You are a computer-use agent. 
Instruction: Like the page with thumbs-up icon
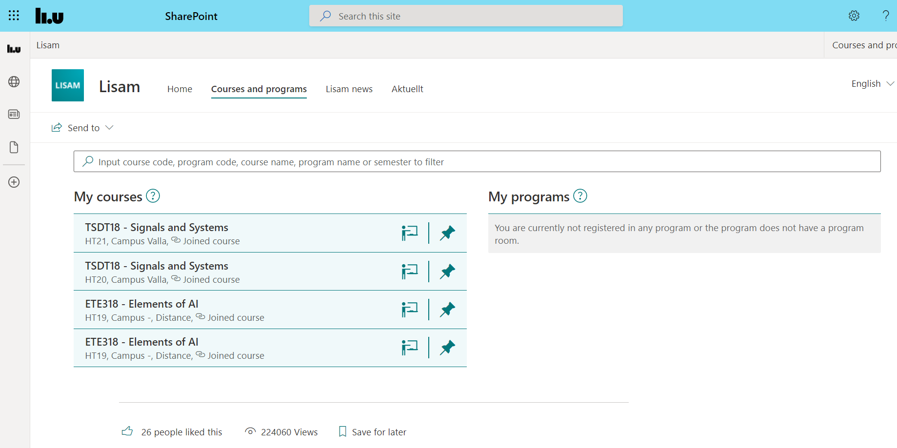127,431
